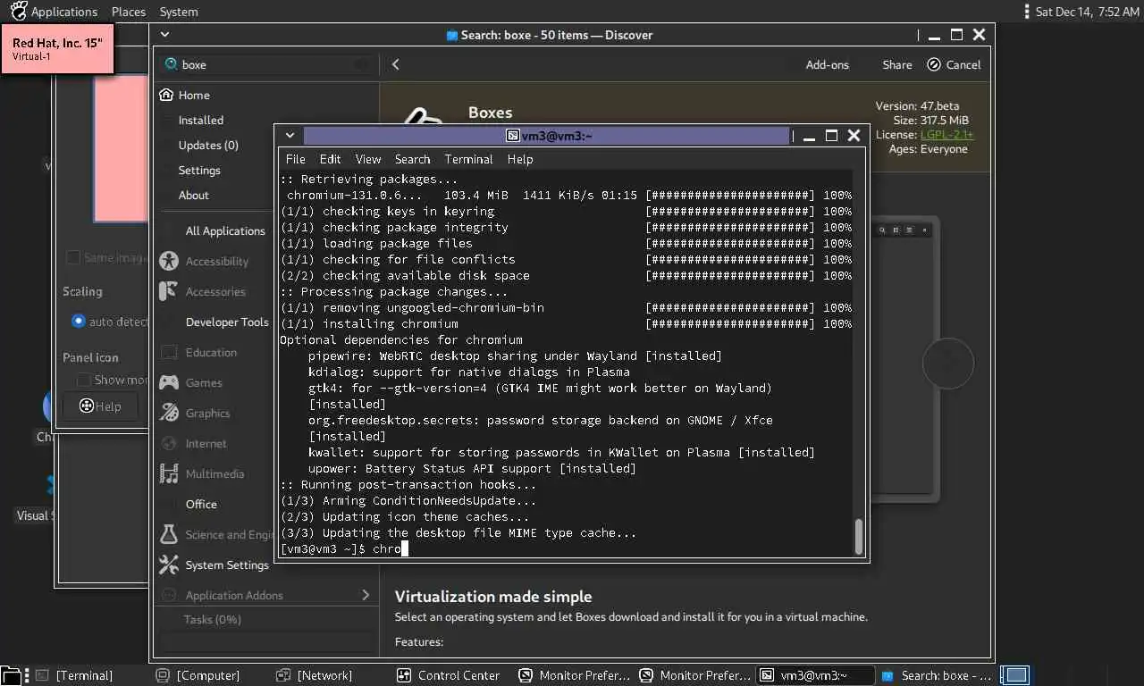Toggle the Show monitors panel icon checkbox
Viewport: 1144px width, 686px height.
(83, 380)
